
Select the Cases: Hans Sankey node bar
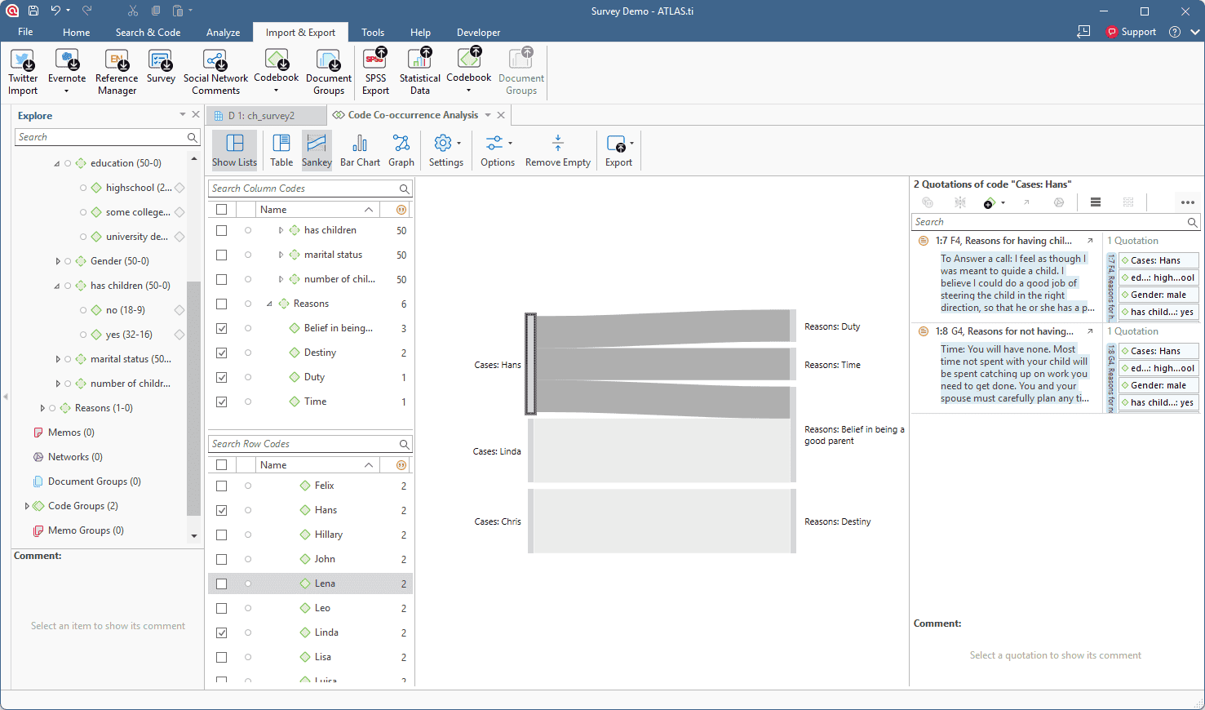530,364
